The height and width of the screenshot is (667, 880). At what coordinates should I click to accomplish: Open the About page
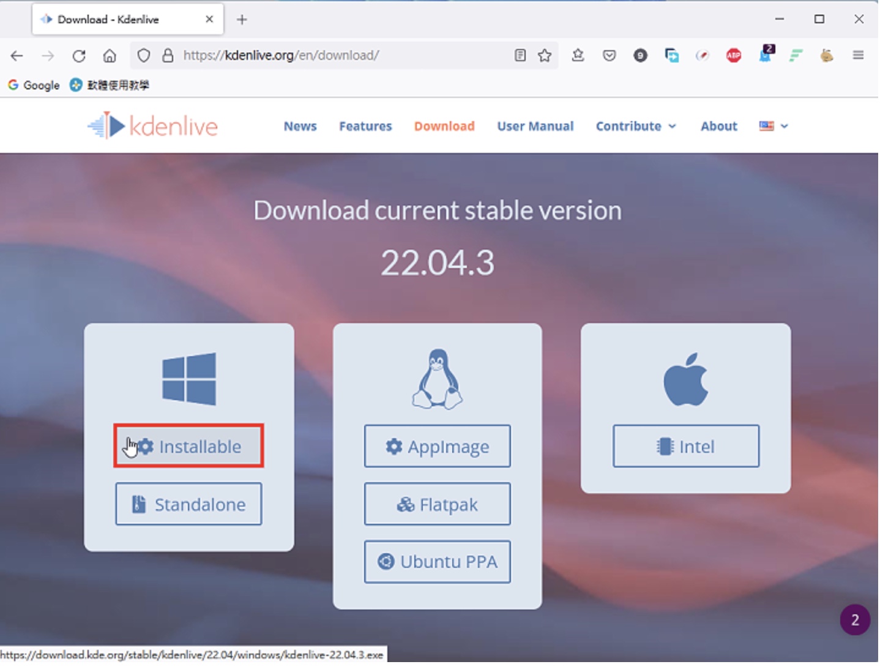pos(719,127)
